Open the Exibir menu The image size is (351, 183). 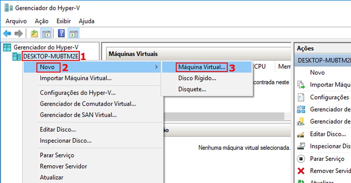click(x=63, y=21)
